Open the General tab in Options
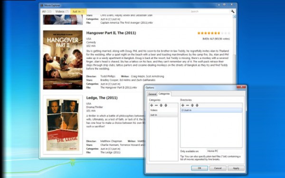The image size is (285, 178). [x=152, y=94]
